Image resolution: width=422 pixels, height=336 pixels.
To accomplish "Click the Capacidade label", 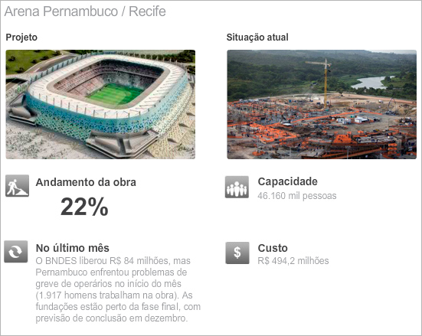I will point(288,181).
